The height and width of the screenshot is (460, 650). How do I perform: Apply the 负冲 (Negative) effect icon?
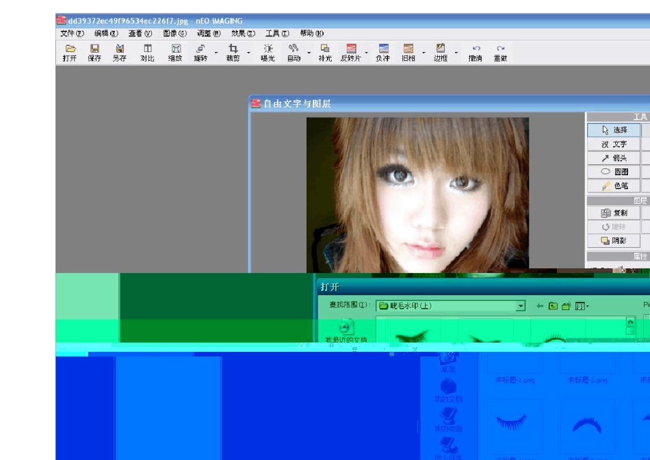(x=382, y=53)
